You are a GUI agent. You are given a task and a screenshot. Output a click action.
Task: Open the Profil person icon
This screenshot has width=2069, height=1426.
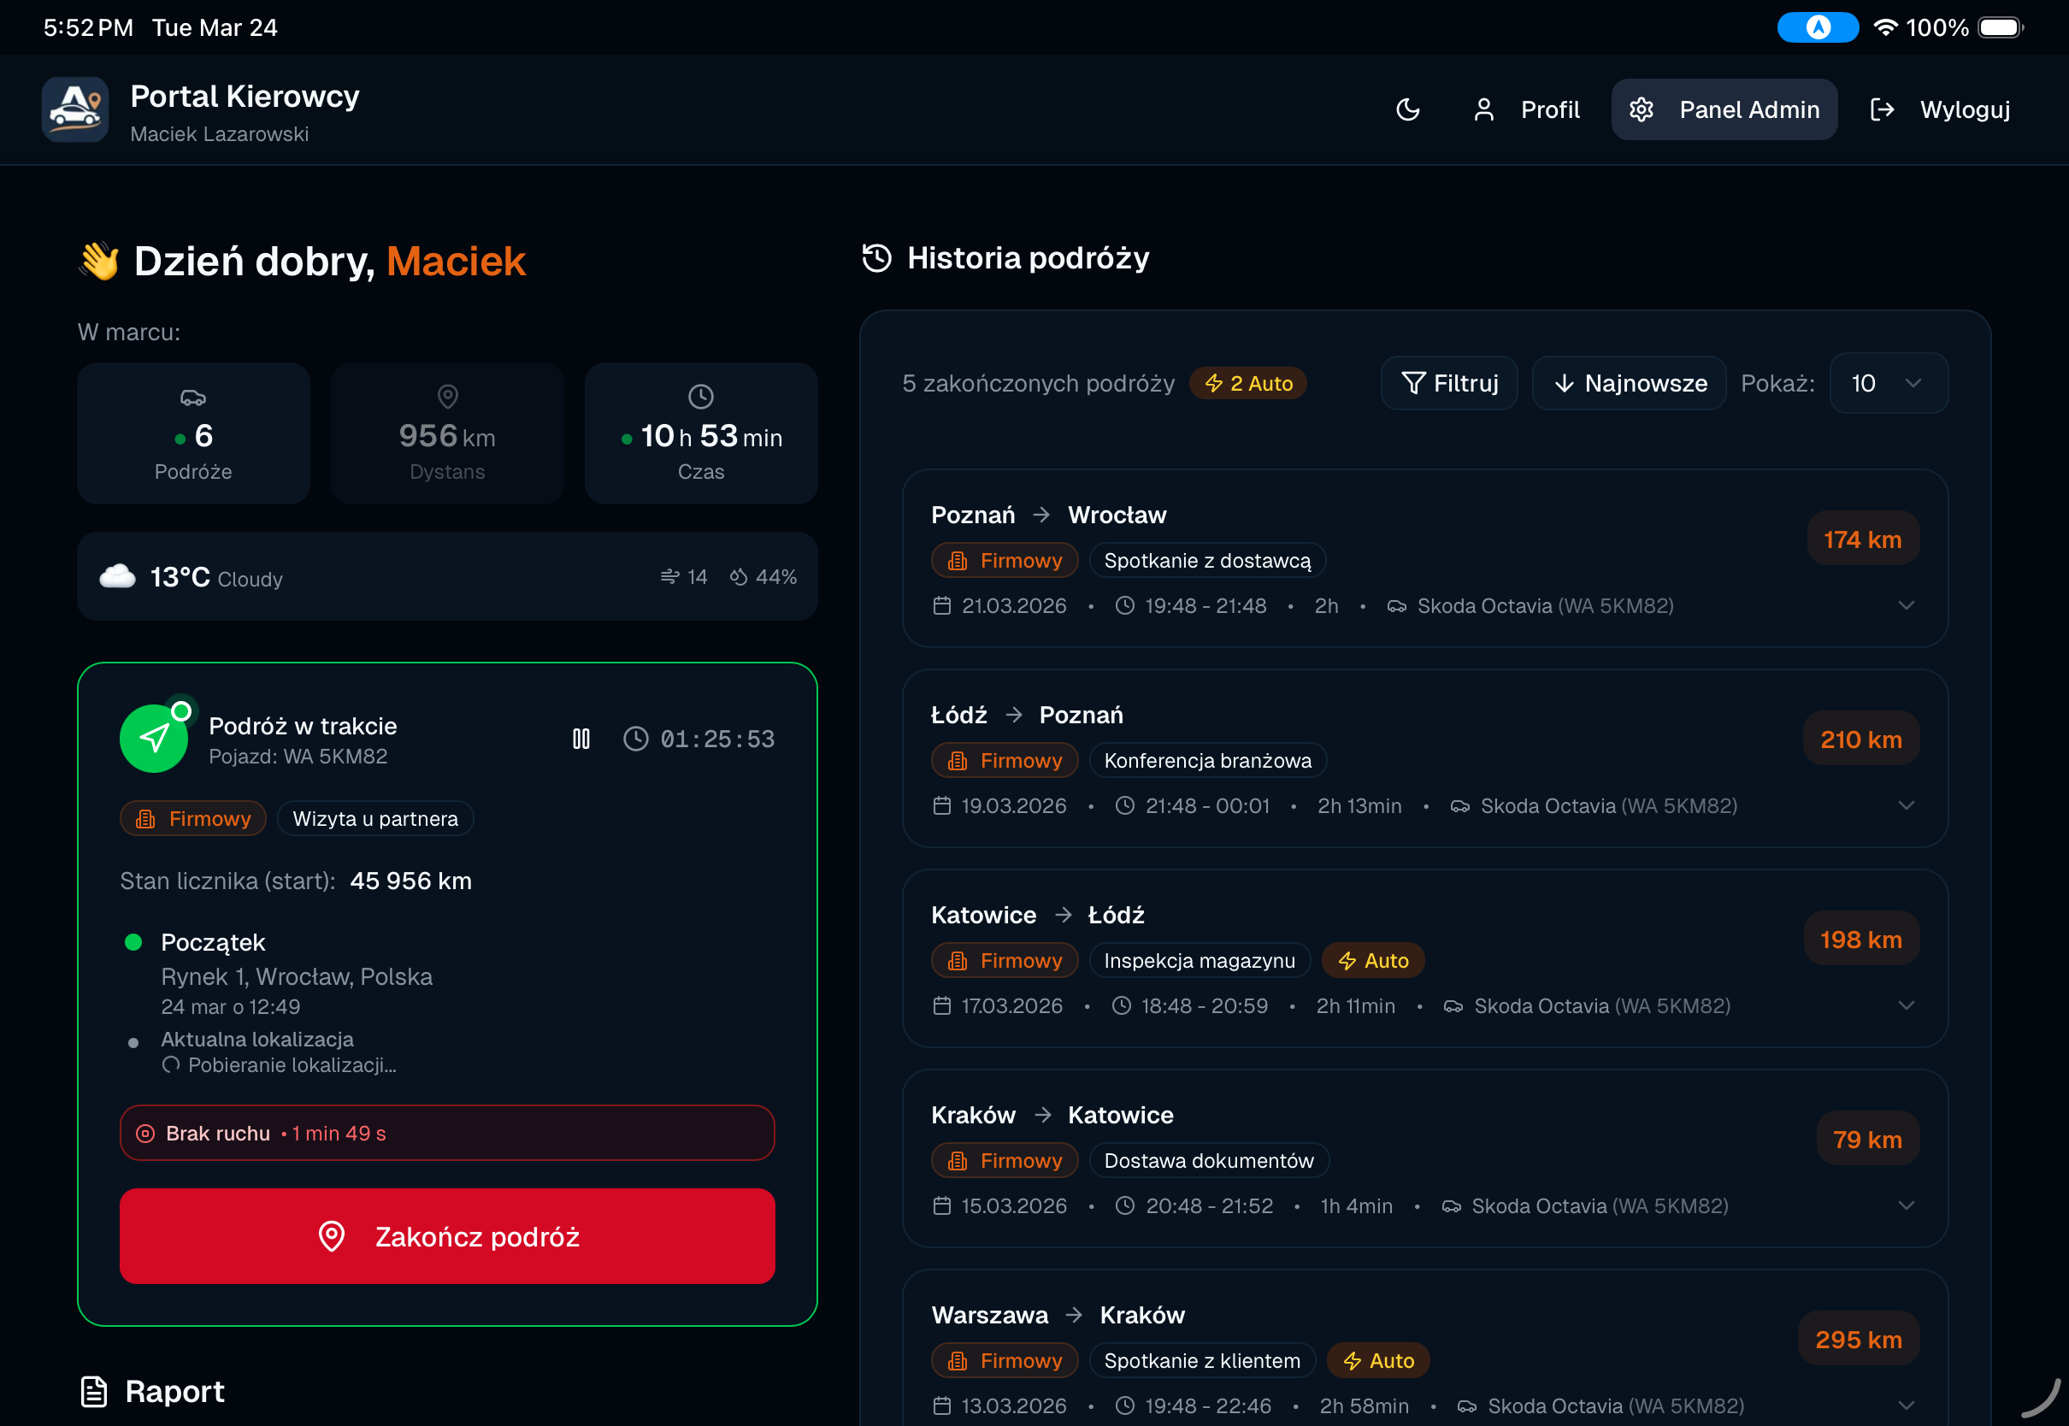[x=1486, y=109]
